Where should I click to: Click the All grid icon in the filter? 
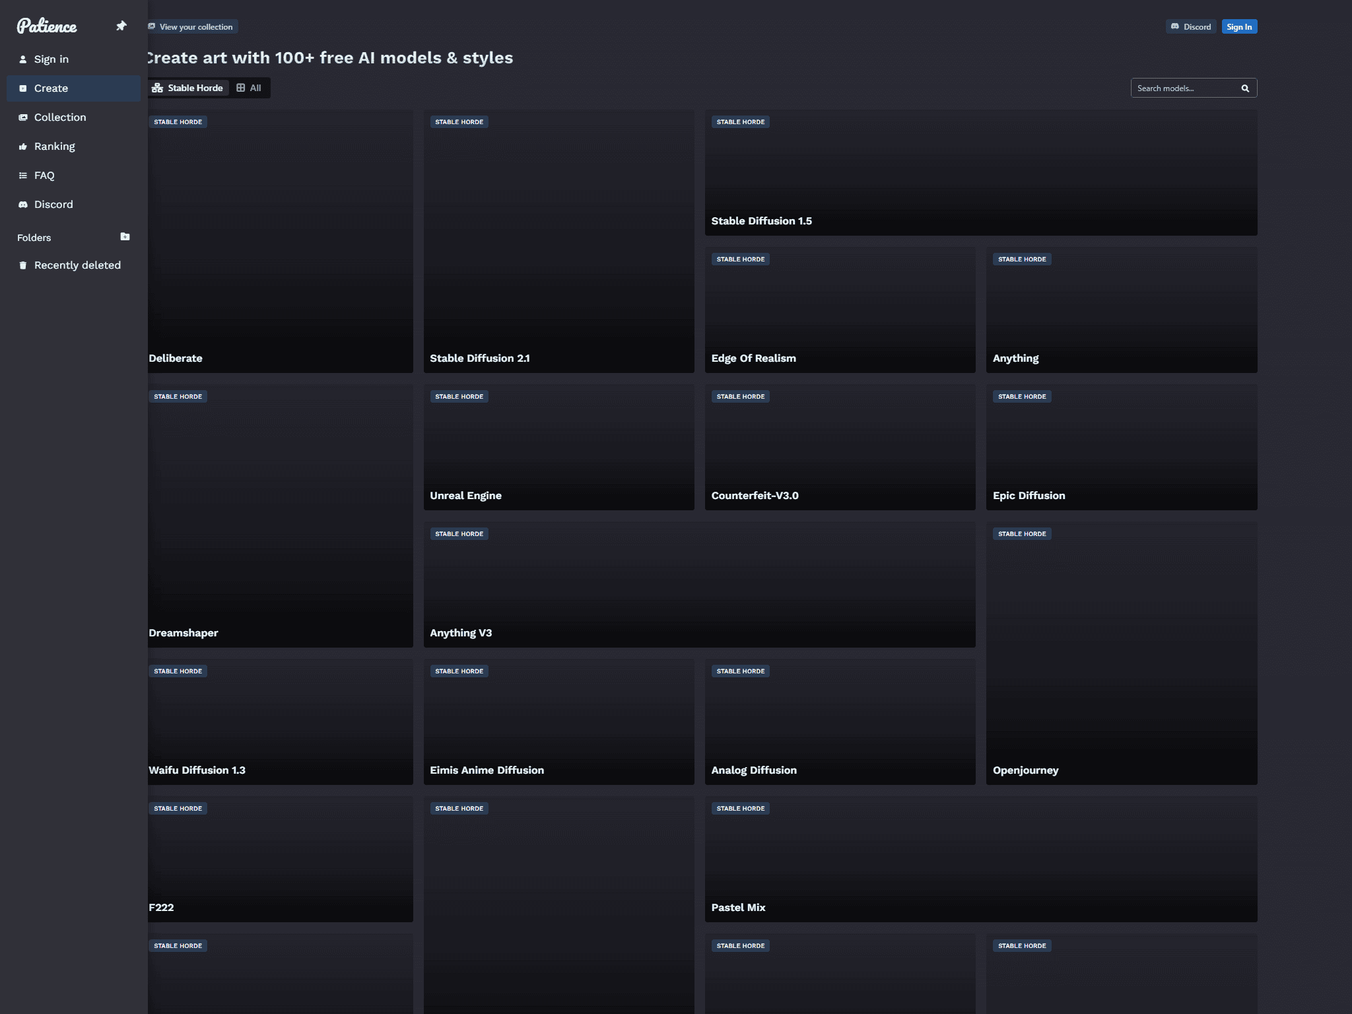(x=241, y=88)
